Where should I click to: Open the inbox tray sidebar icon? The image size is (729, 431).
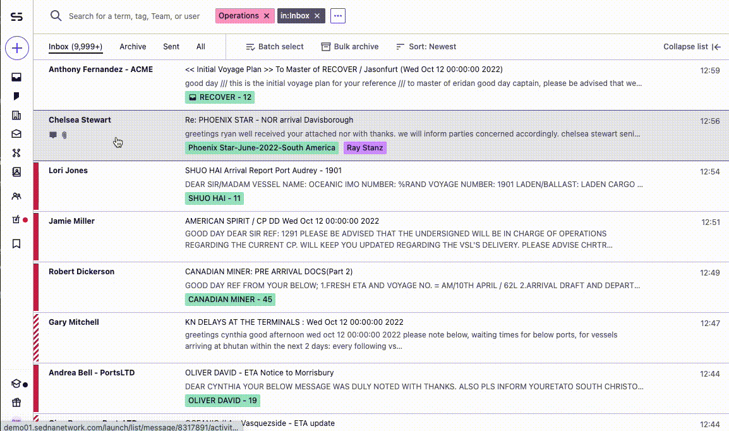16,77
